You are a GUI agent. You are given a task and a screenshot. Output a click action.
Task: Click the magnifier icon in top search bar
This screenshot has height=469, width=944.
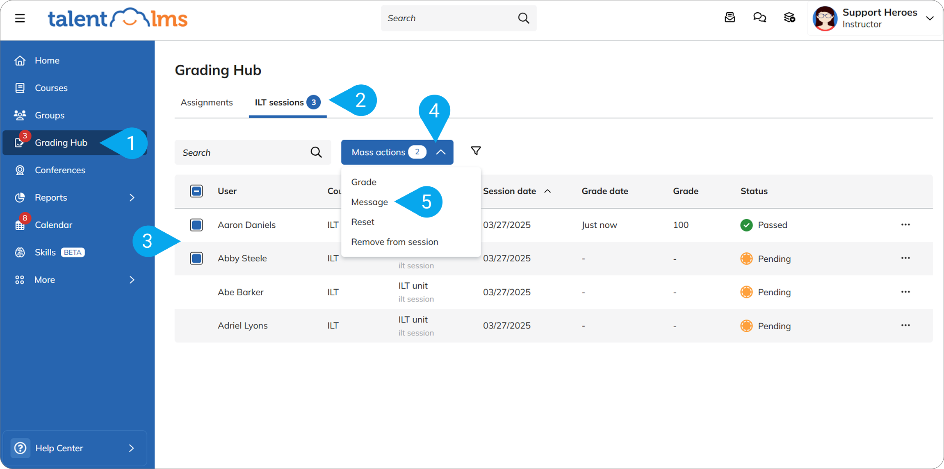pyautogui.click(x=523, y=18)
